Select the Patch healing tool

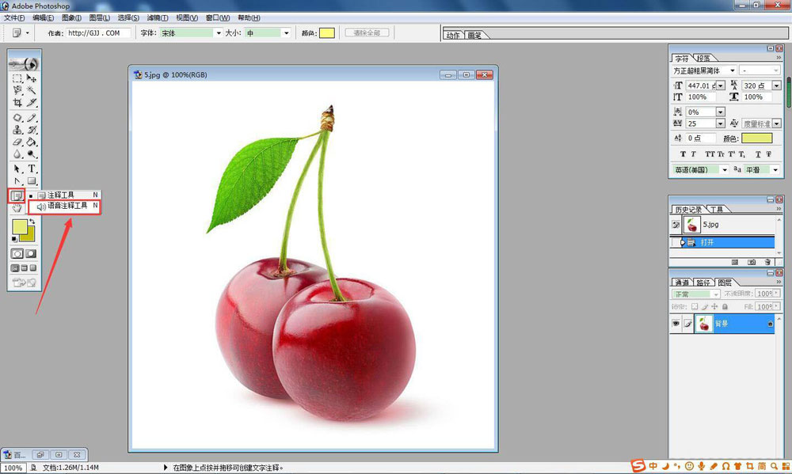tap(17, 118)
